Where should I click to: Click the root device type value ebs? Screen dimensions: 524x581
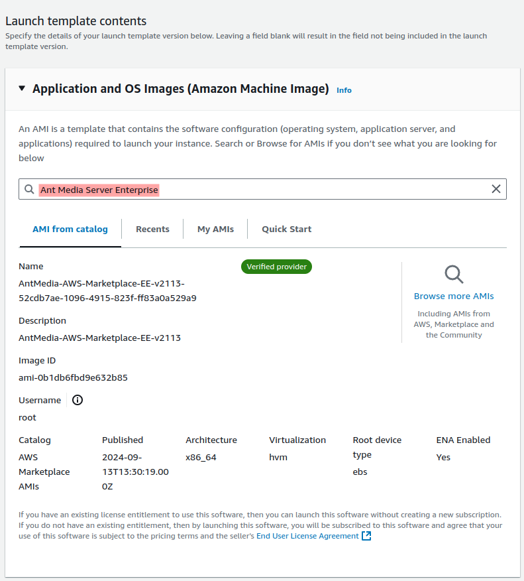click(x=360, y=472)
